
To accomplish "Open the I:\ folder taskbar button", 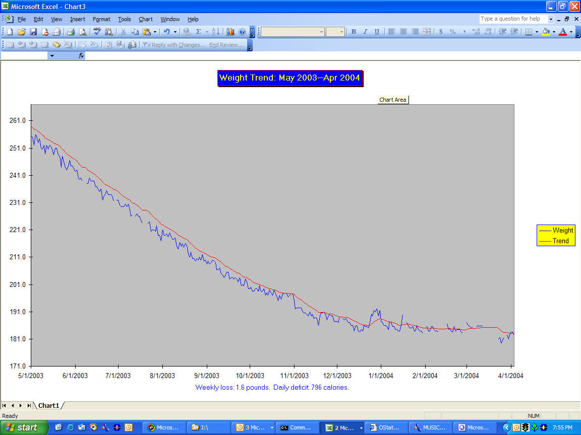I will tap(208, 427).
